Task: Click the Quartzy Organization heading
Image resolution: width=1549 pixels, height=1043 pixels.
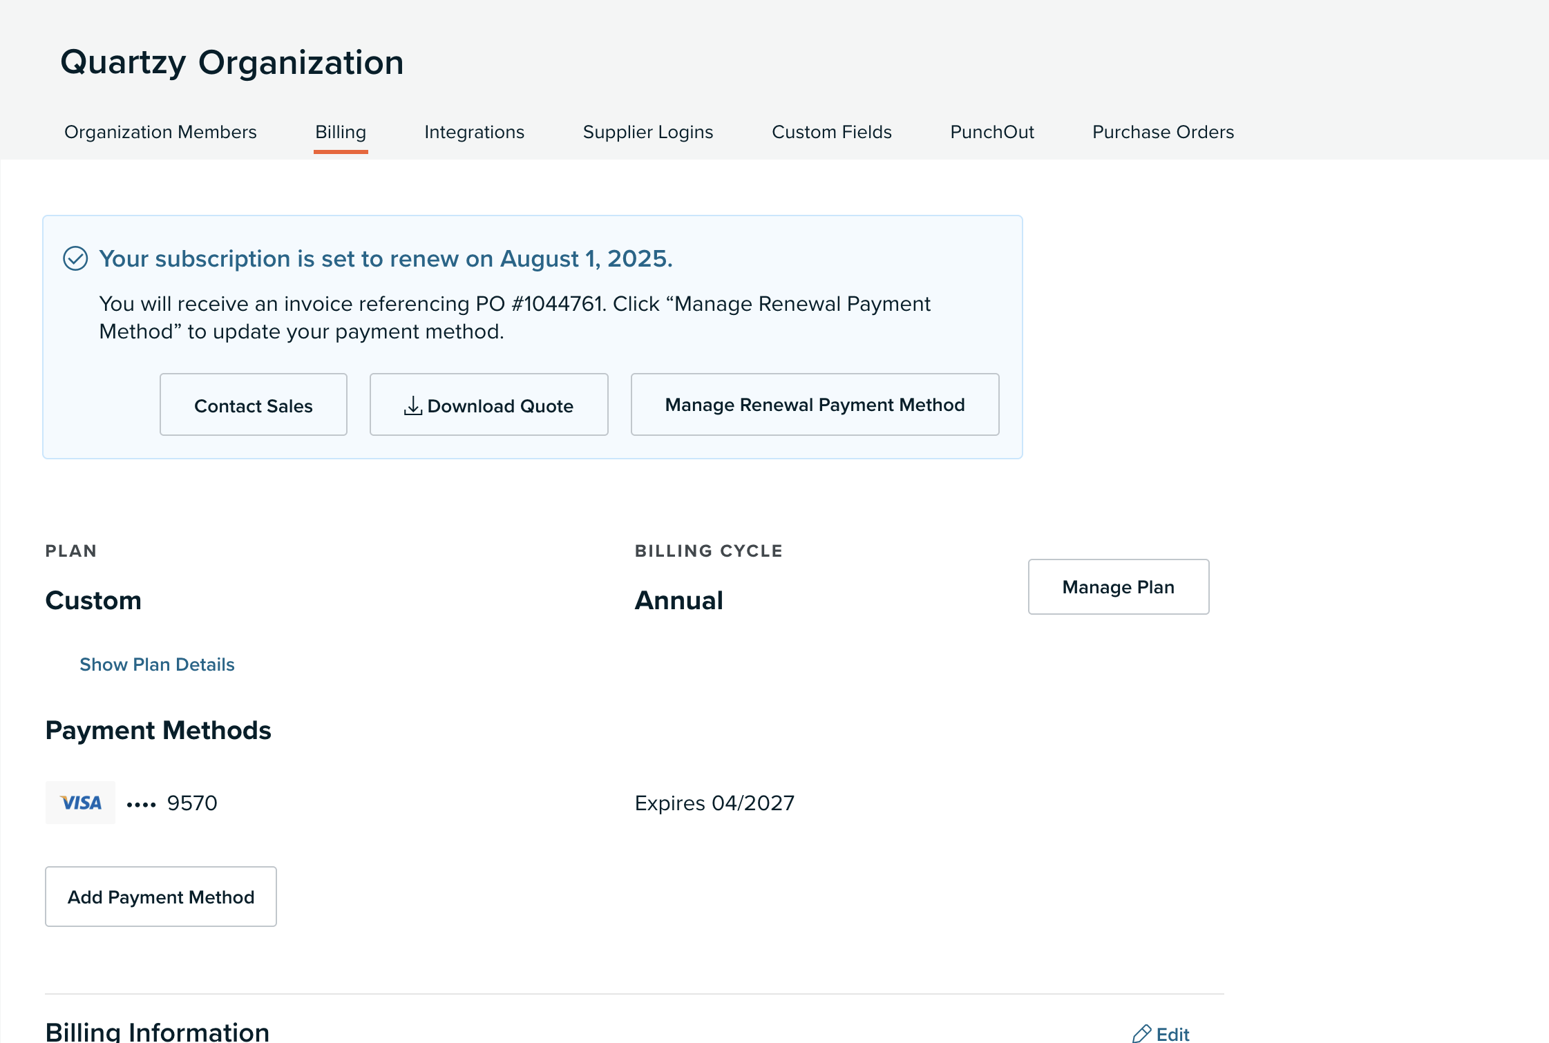Action: click(231, 62)
